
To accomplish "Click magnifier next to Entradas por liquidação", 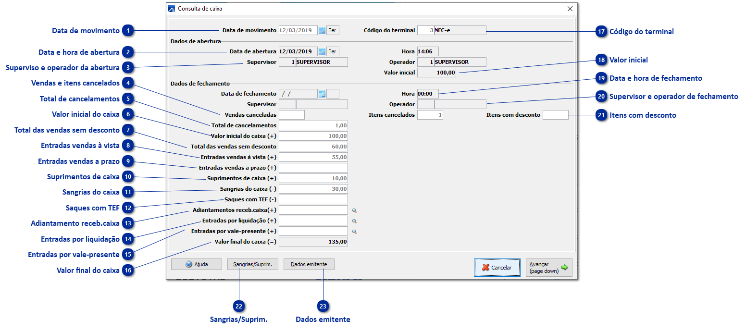I will (x=354, y=221).
